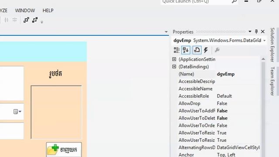
Task: Select the picture box on the form
Action: (x=56, y=112)
